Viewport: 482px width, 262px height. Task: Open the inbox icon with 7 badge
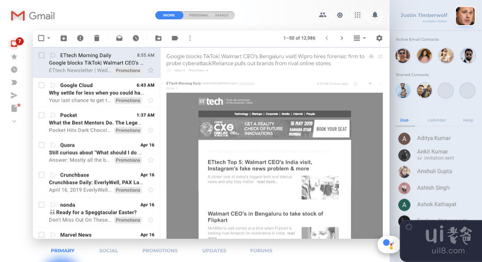15,44
